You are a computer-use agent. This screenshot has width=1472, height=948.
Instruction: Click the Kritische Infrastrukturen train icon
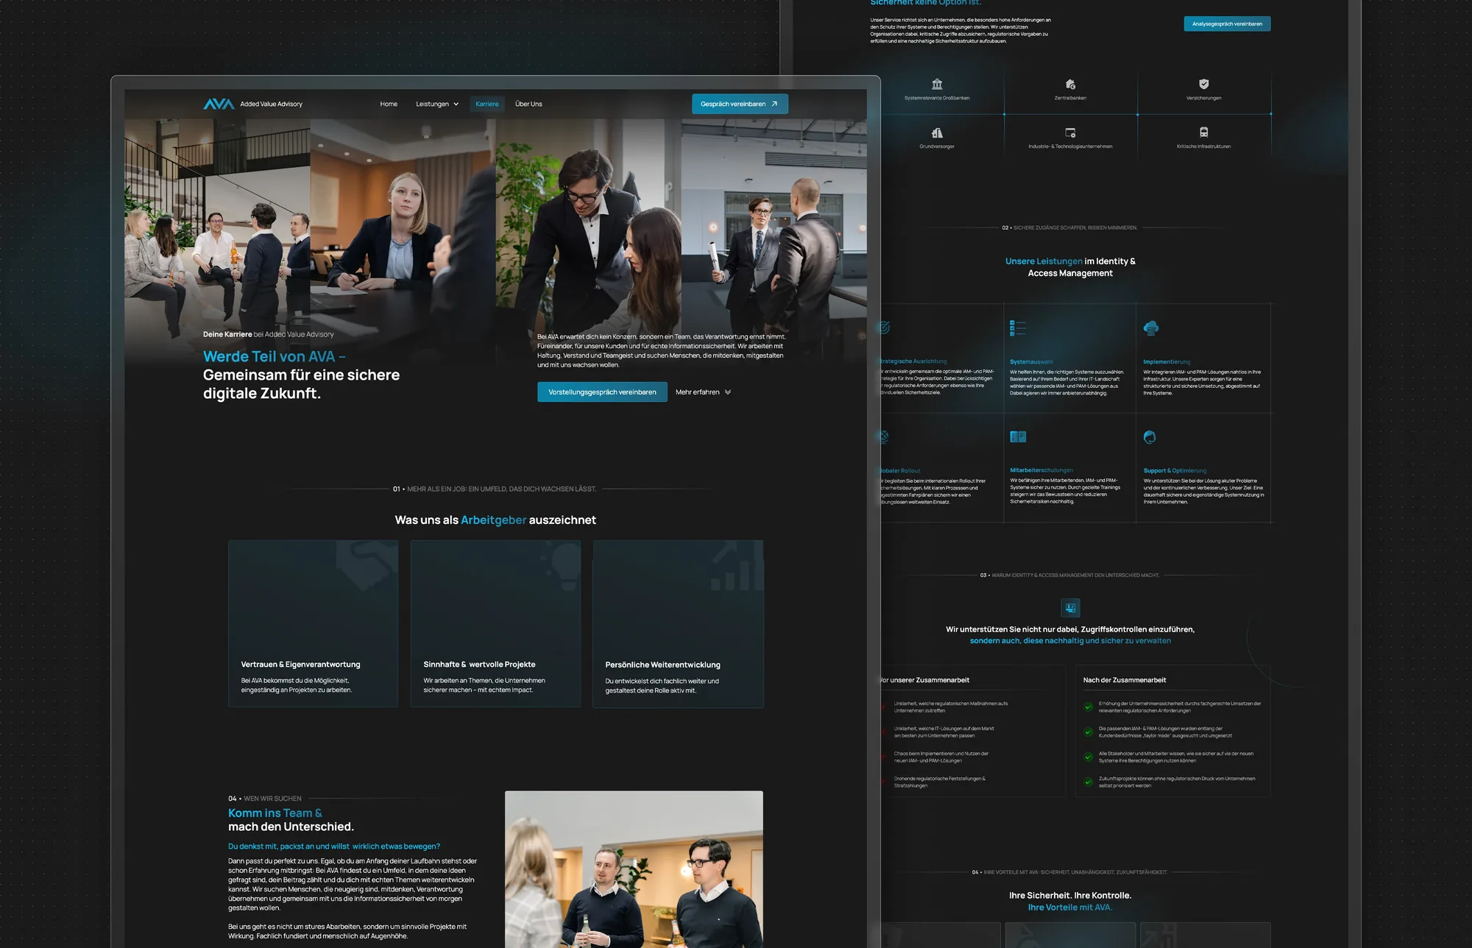point(1203,132)
